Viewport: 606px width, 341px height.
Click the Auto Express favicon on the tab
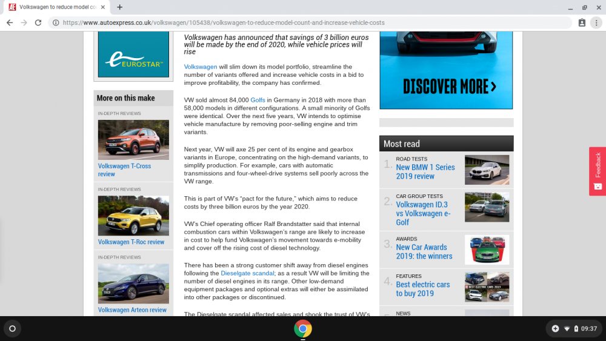click(x=12, y=7)
